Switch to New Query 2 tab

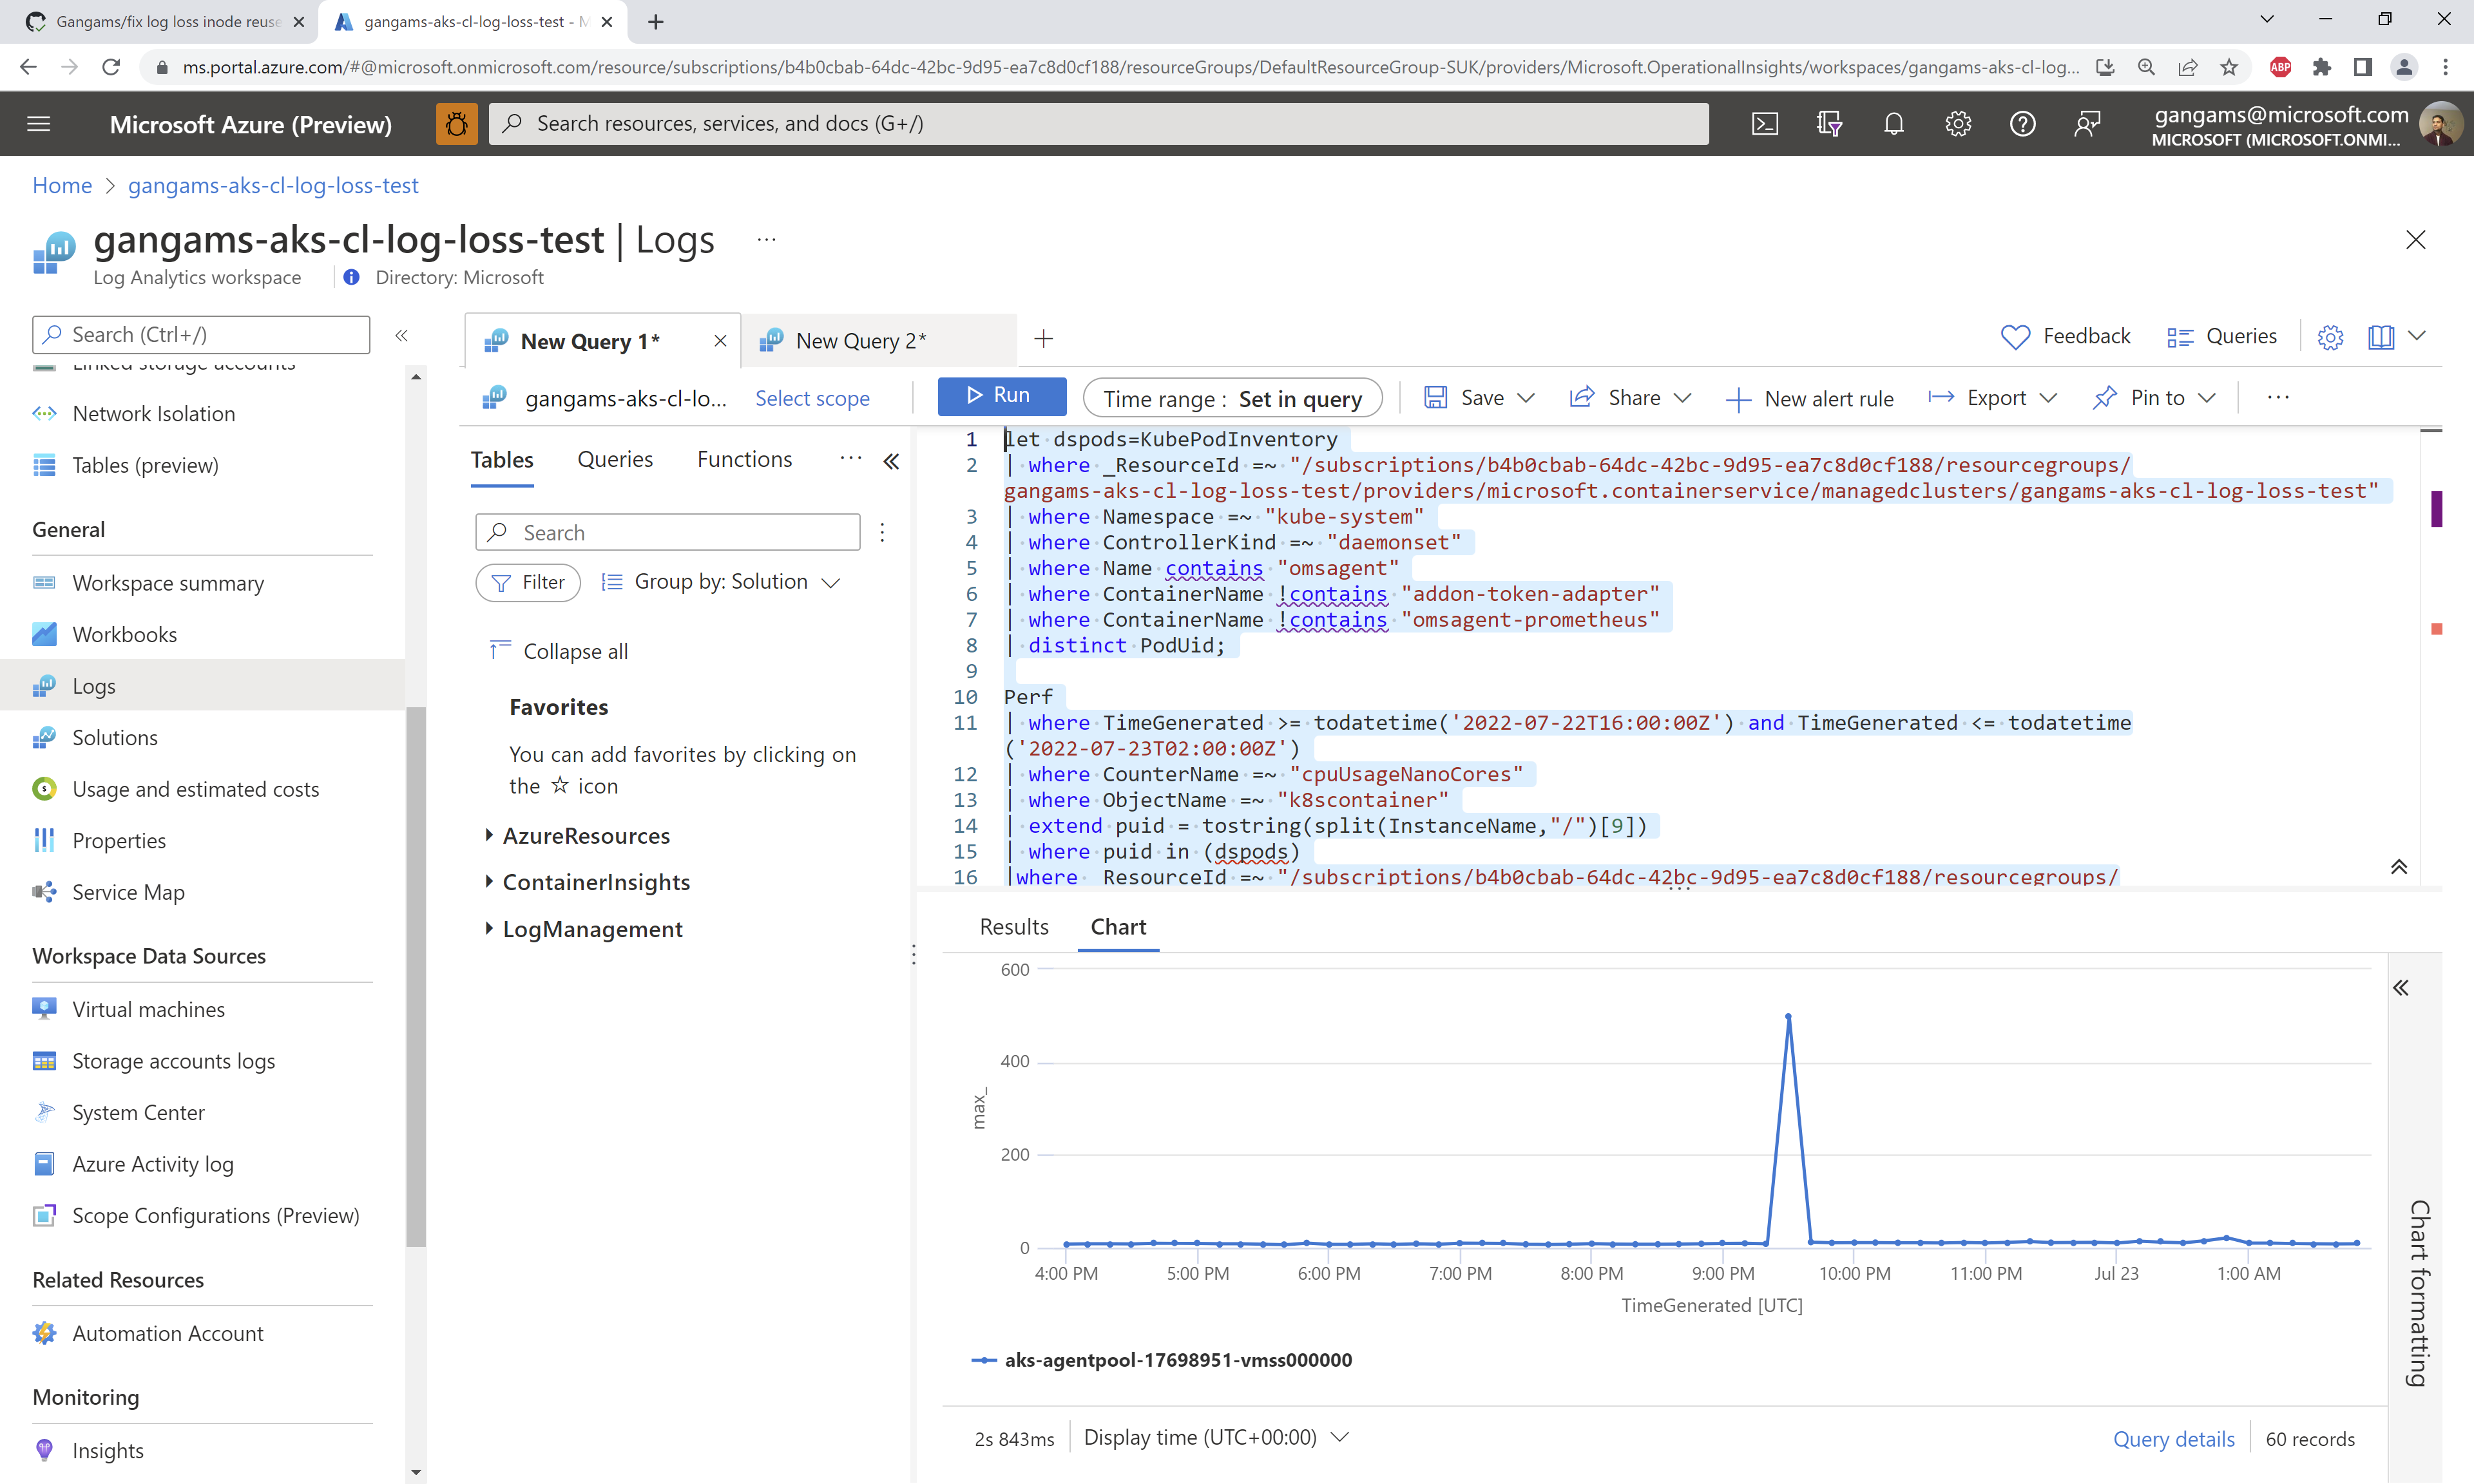pos(860,341)
